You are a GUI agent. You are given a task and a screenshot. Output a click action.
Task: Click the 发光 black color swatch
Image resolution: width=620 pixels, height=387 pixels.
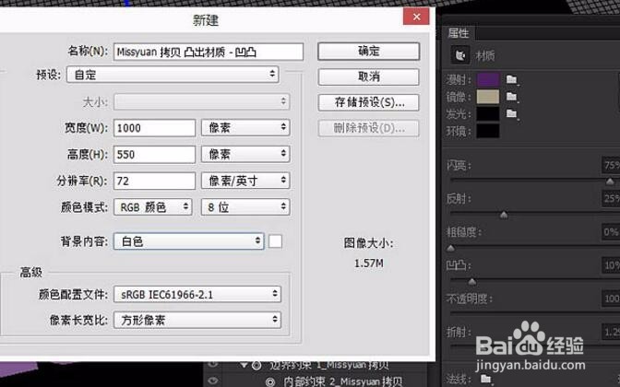(x=488, y=113)
